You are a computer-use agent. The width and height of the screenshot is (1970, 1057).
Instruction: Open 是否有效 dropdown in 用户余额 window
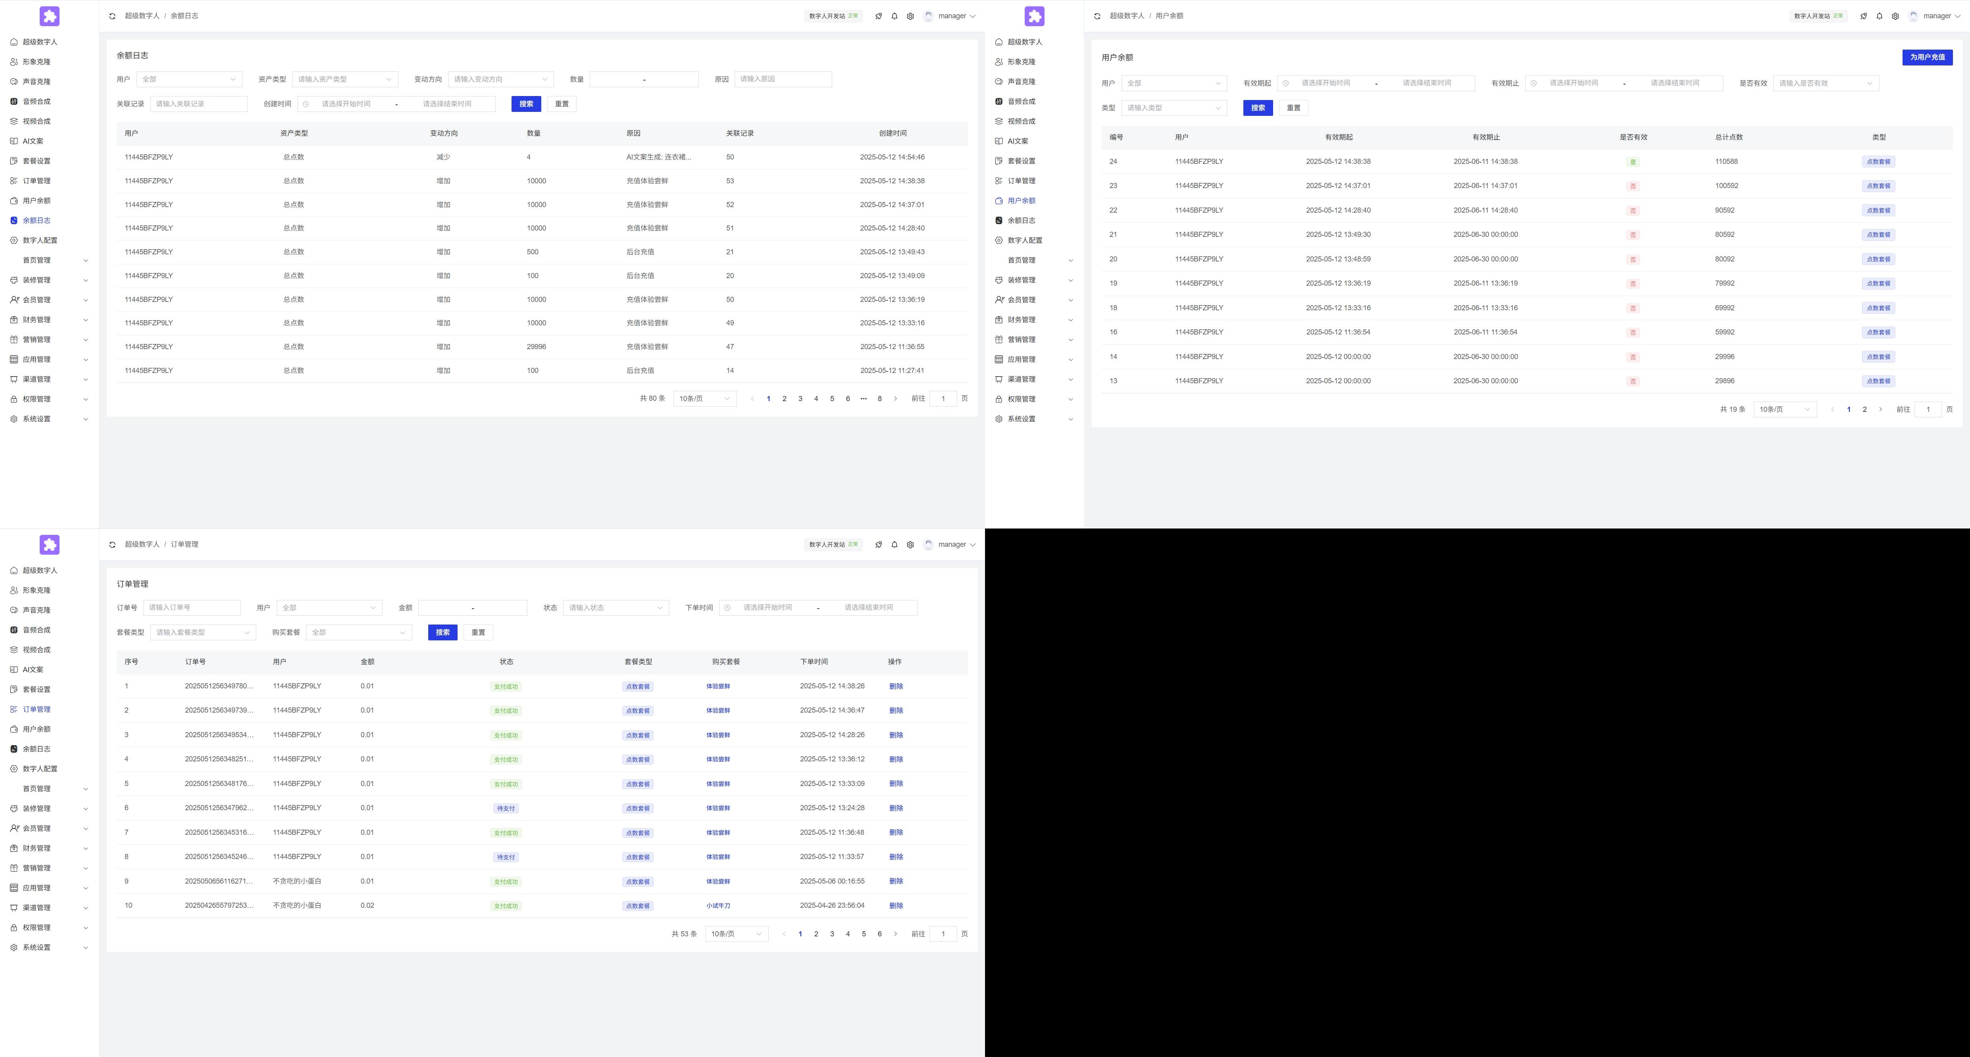tap(1826, 83)
